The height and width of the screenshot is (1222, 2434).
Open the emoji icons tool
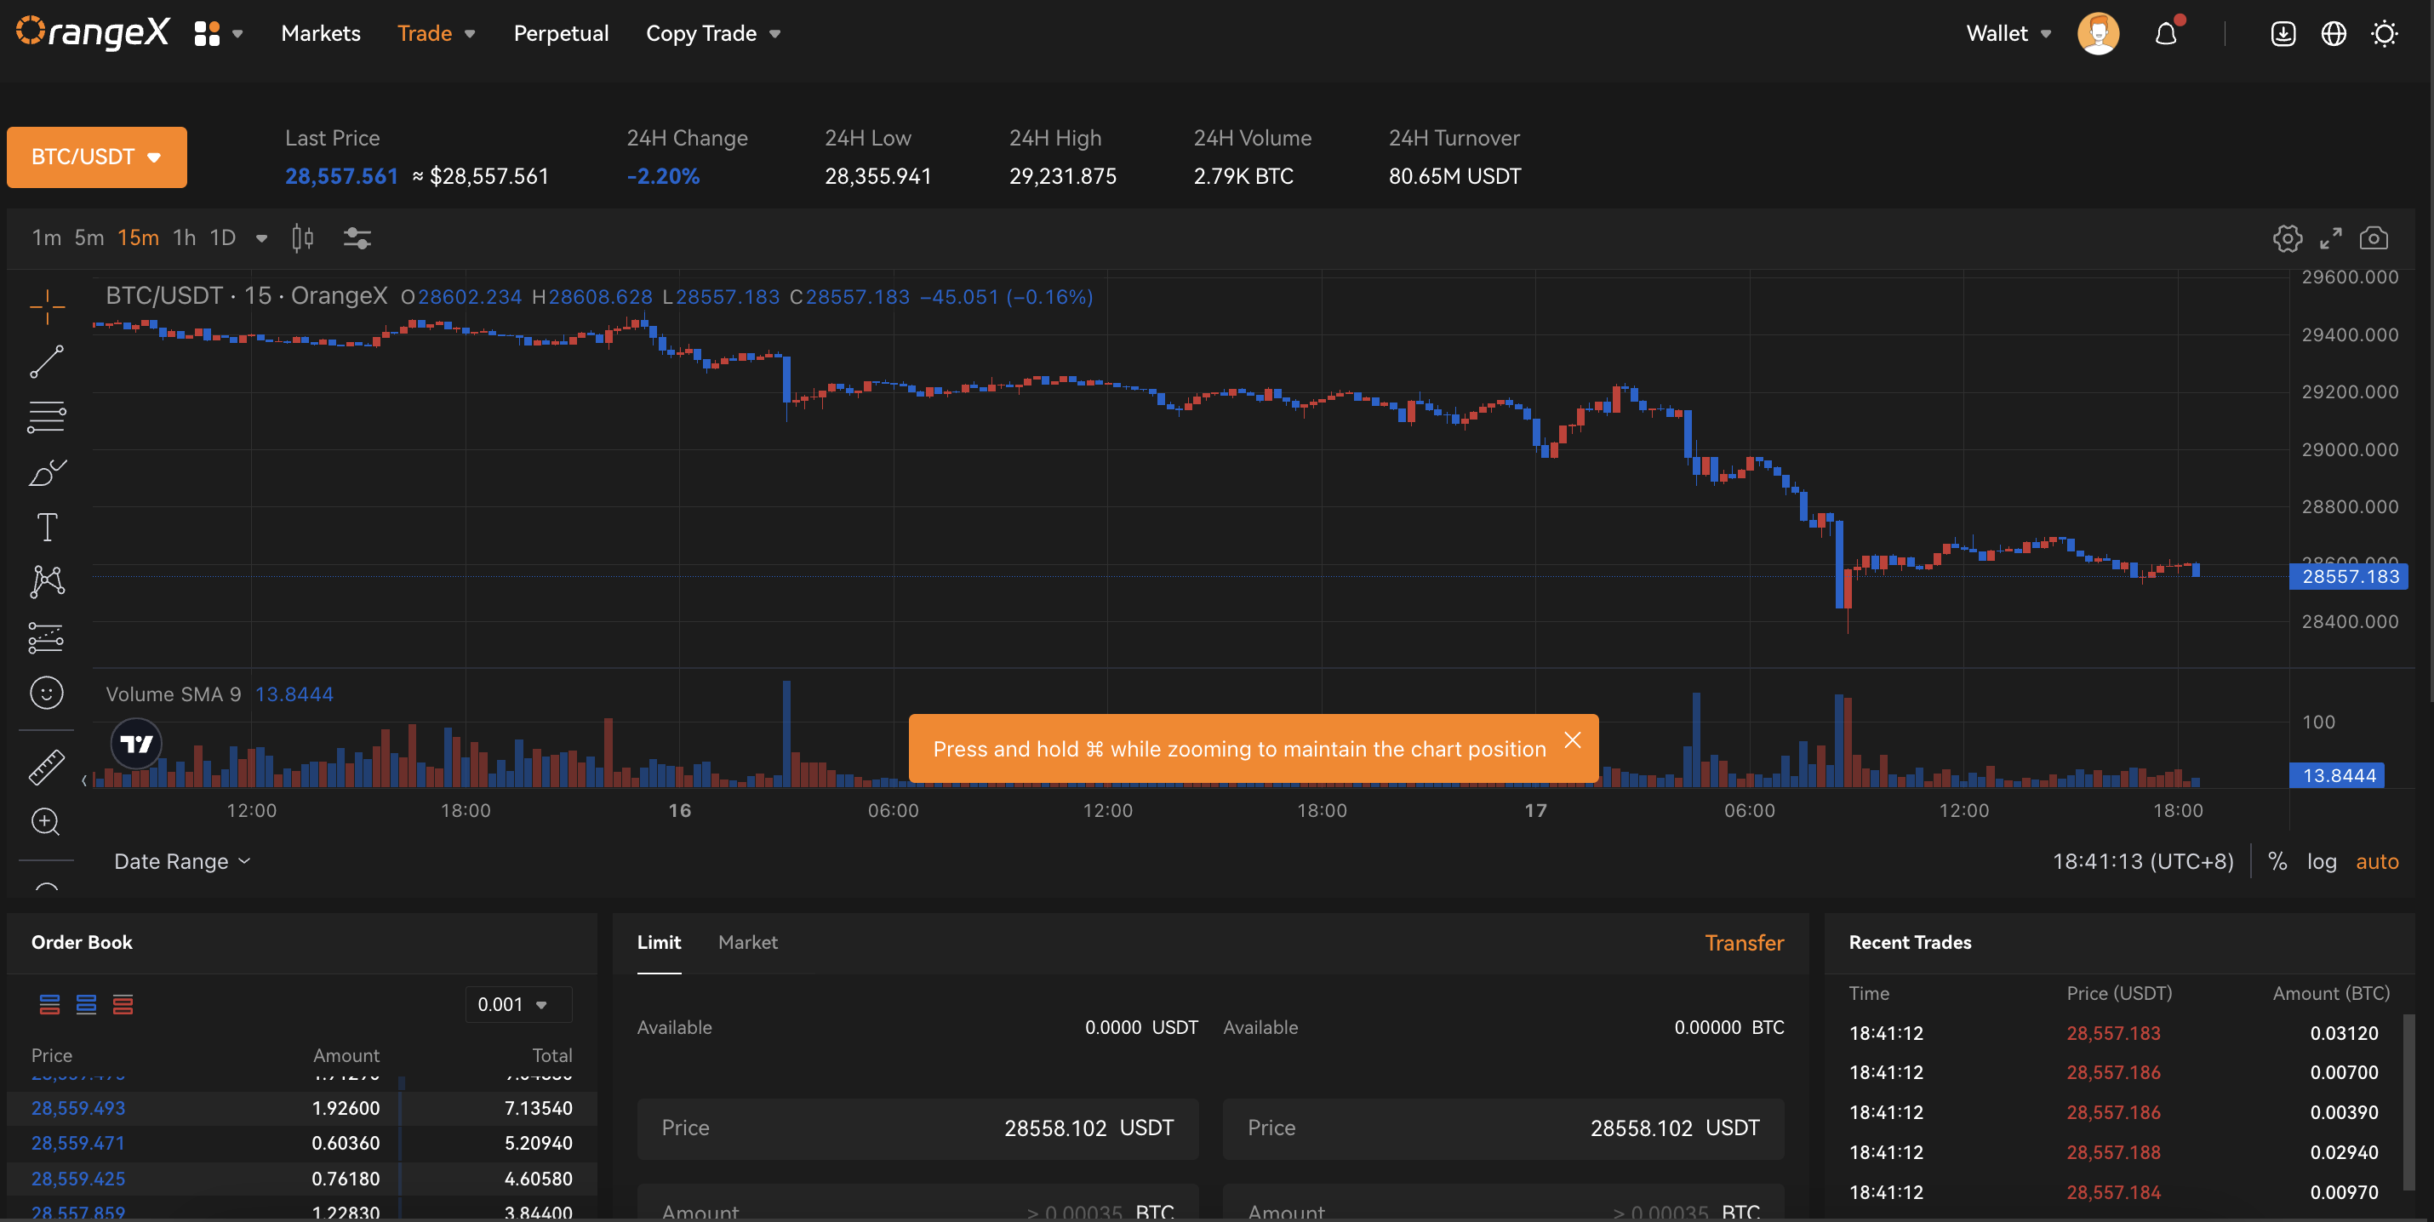coord(46,693)
